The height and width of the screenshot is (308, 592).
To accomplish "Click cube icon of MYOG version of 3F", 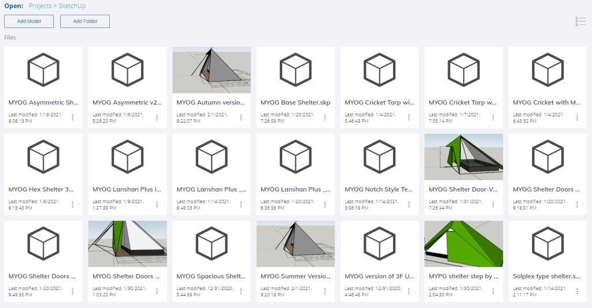I will pyautogui.click(x=379, y=244).
